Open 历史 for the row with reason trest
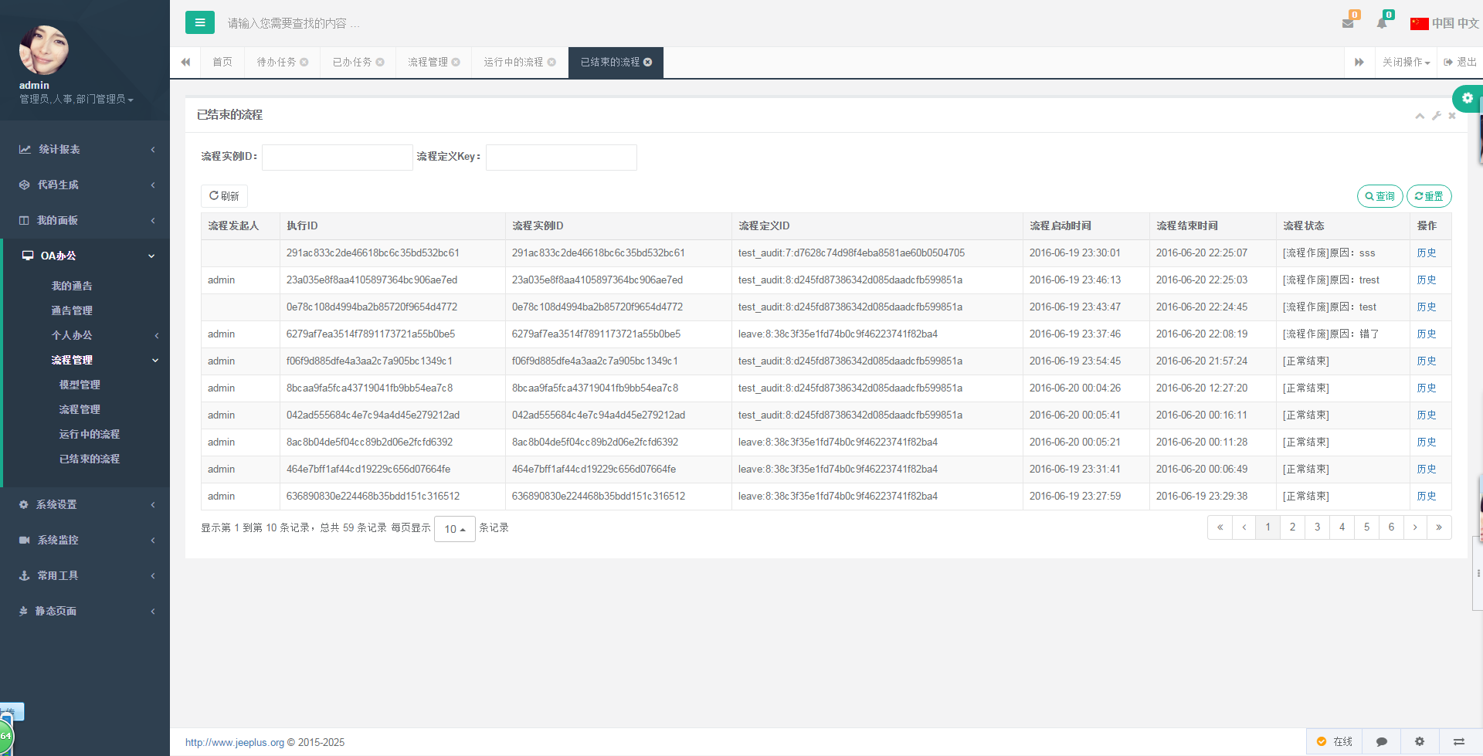The height and width of the screenshot is (756, 1483). [x=1427, y=280]
